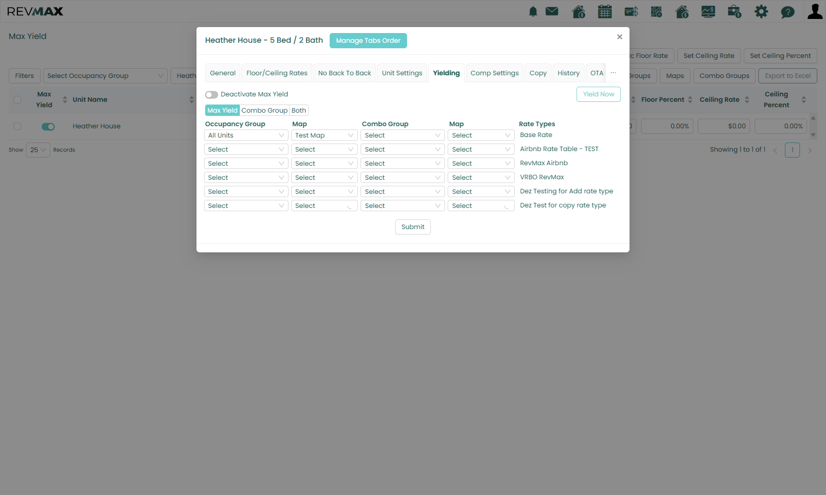Open the Comp Settings tab
The width and height of the screenshot is (826, 495).
coord(495,73)
